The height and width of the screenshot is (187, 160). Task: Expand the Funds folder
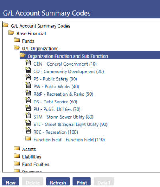click(17, 40)
